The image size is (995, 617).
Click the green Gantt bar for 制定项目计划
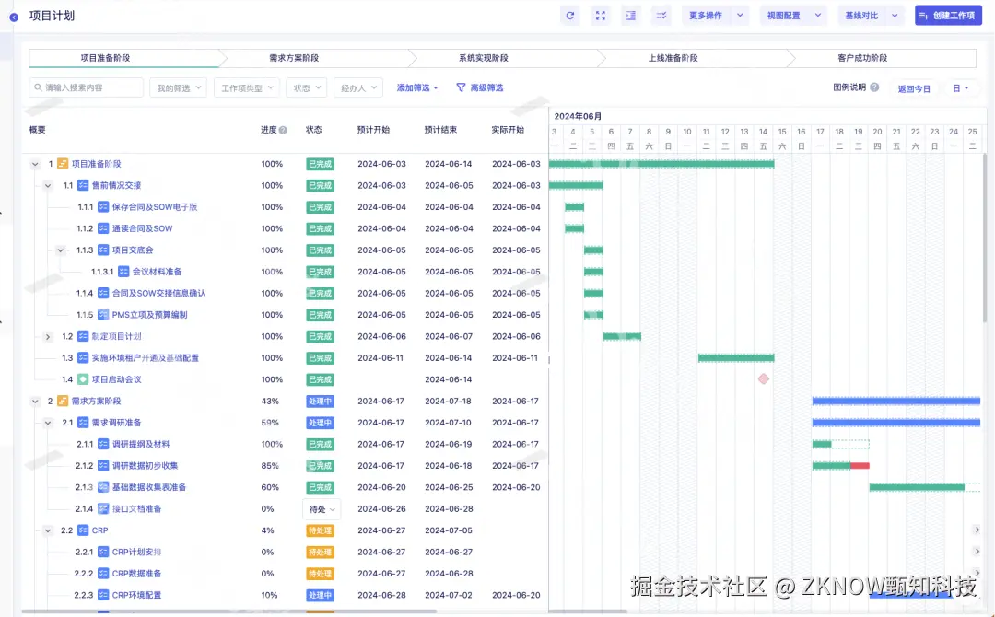(622, 337)
